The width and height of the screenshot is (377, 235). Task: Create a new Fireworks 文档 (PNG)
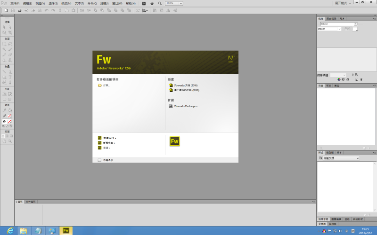[186, 86]
